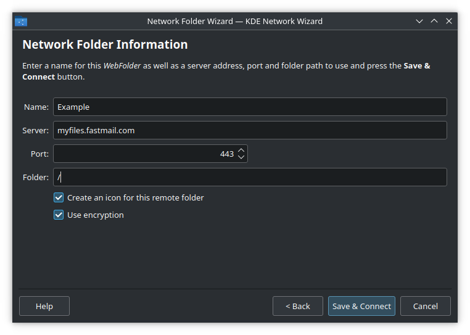This screenshot has width=470, height=335.
Task: Cancel the network folder setup
Action: point(425,306)
